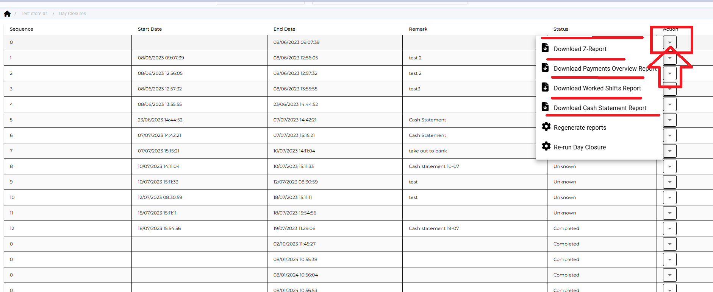Viewport: 713px width, 292px height.
Task: Click the Worked Shifts Report download icon
Action: click(545, 87)
